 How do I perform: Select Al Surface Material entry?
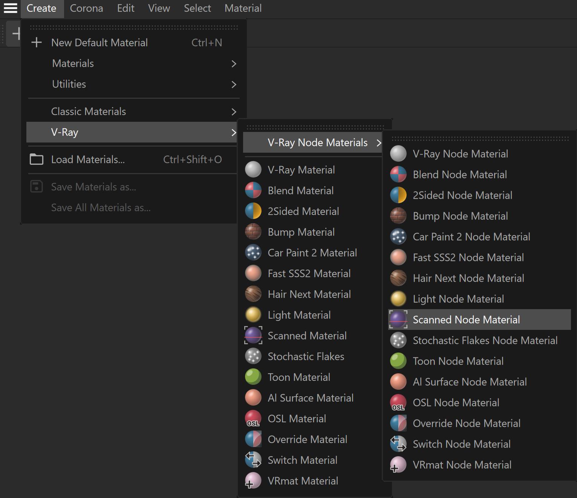point(313,398)
